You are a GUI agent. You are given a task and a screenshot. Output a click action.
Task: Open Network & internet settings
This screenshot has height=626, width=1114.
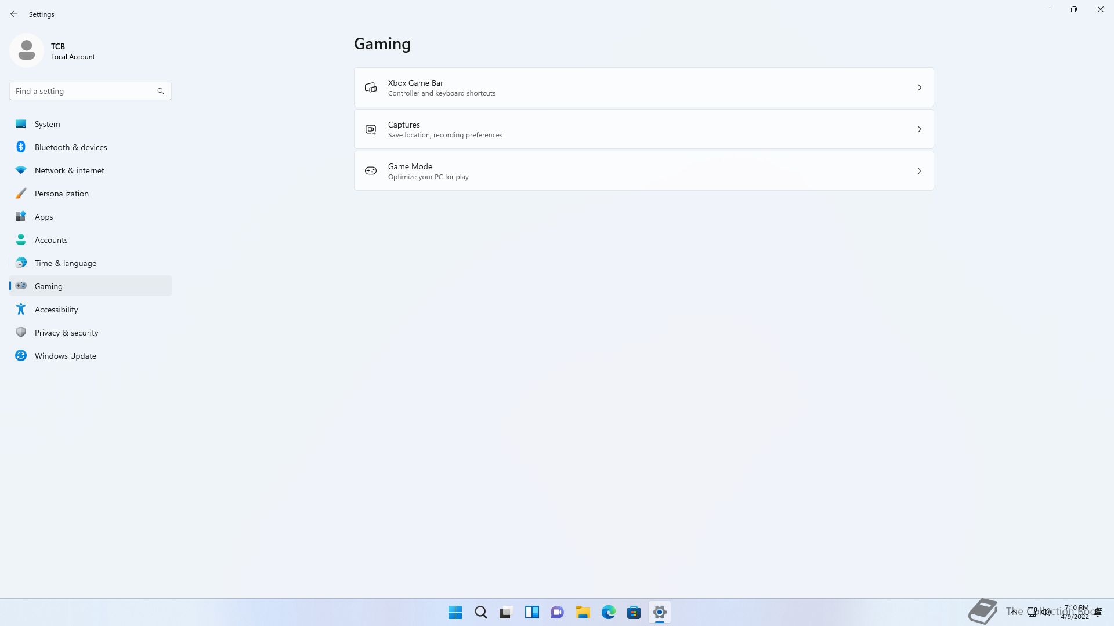[x=91, y=170]
